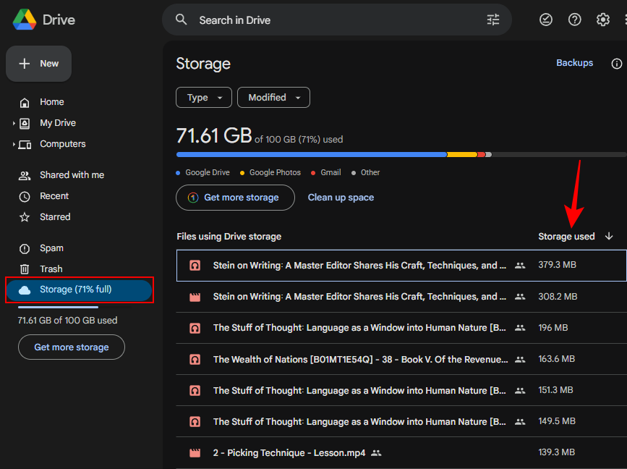
Task: Click the Storage cloud icon in sidebar
Action: click(25, 290)
